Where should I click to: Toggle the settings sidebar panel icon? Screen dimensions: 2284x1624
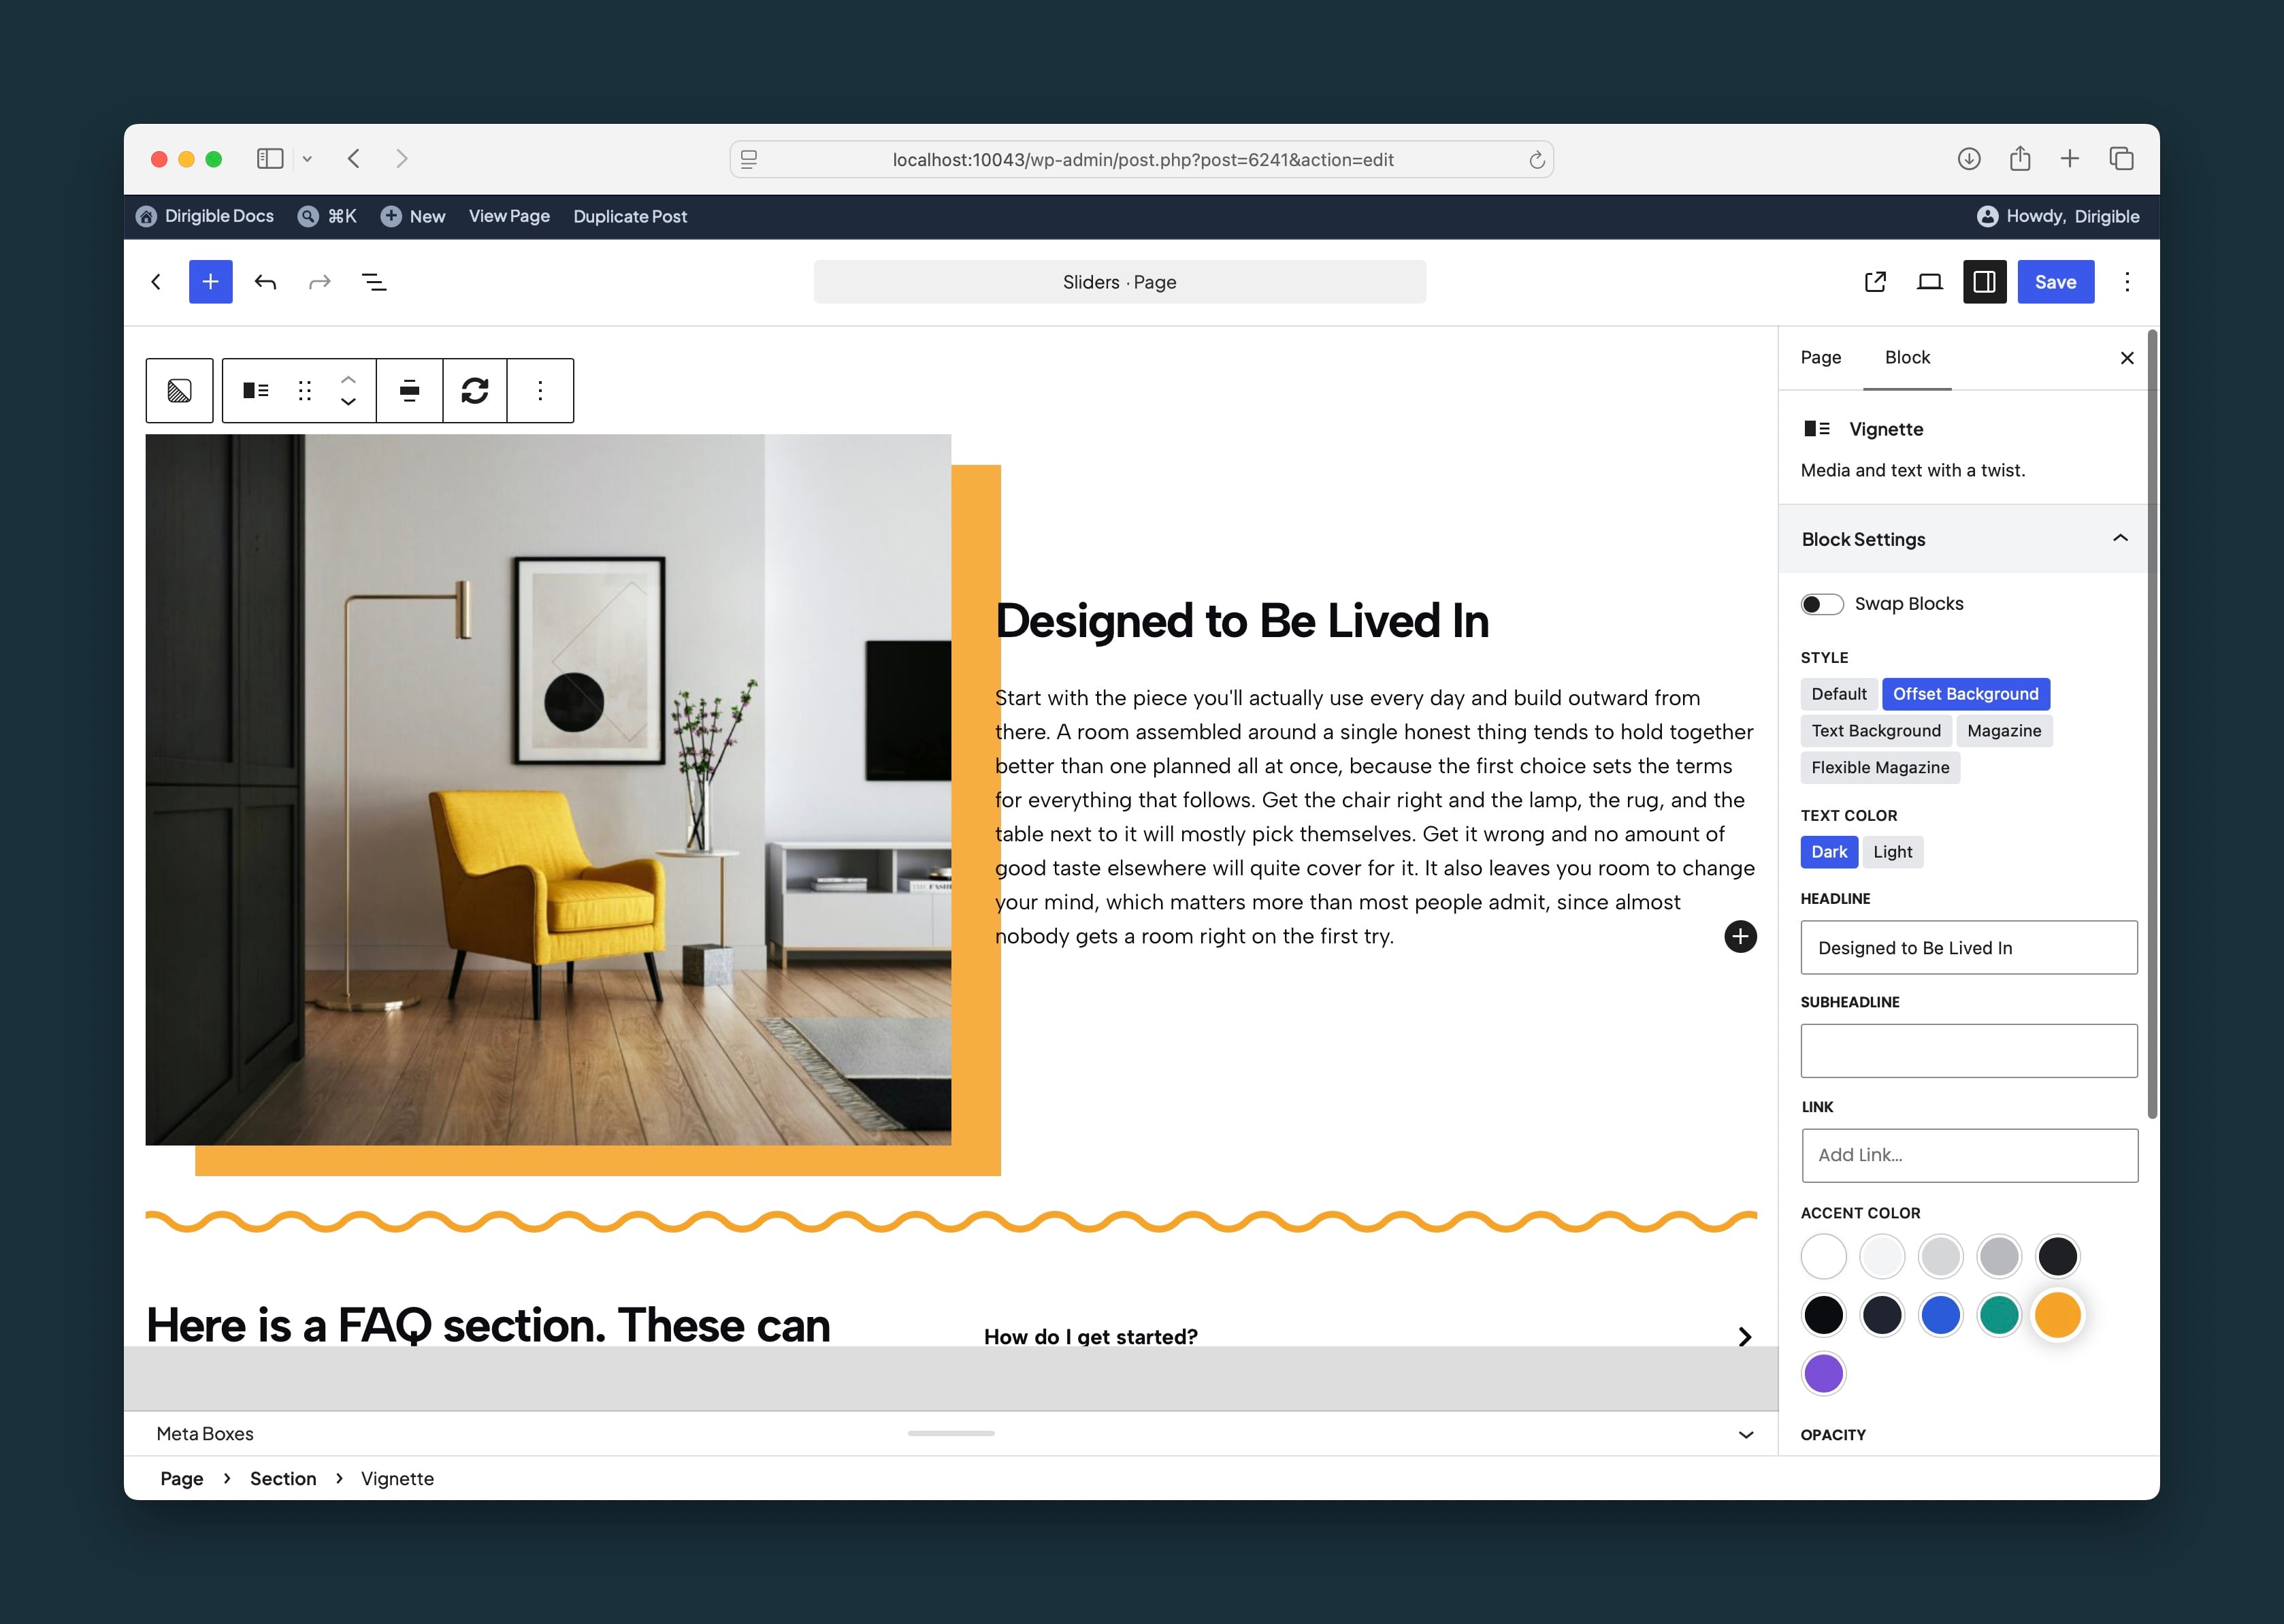pyautogui.click(x=1985, y=282)
